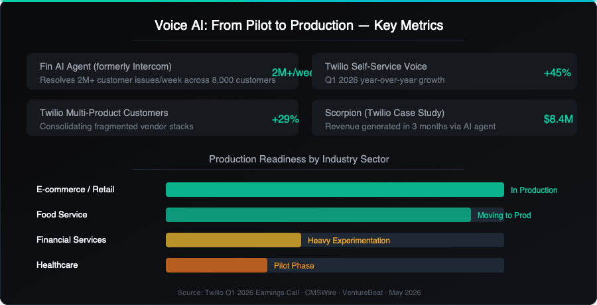Click the title 'Voice AI: From Pilot to Production'
Viewport: 597px width, 305px height.
pyautogui.click(x=299, y=25)
